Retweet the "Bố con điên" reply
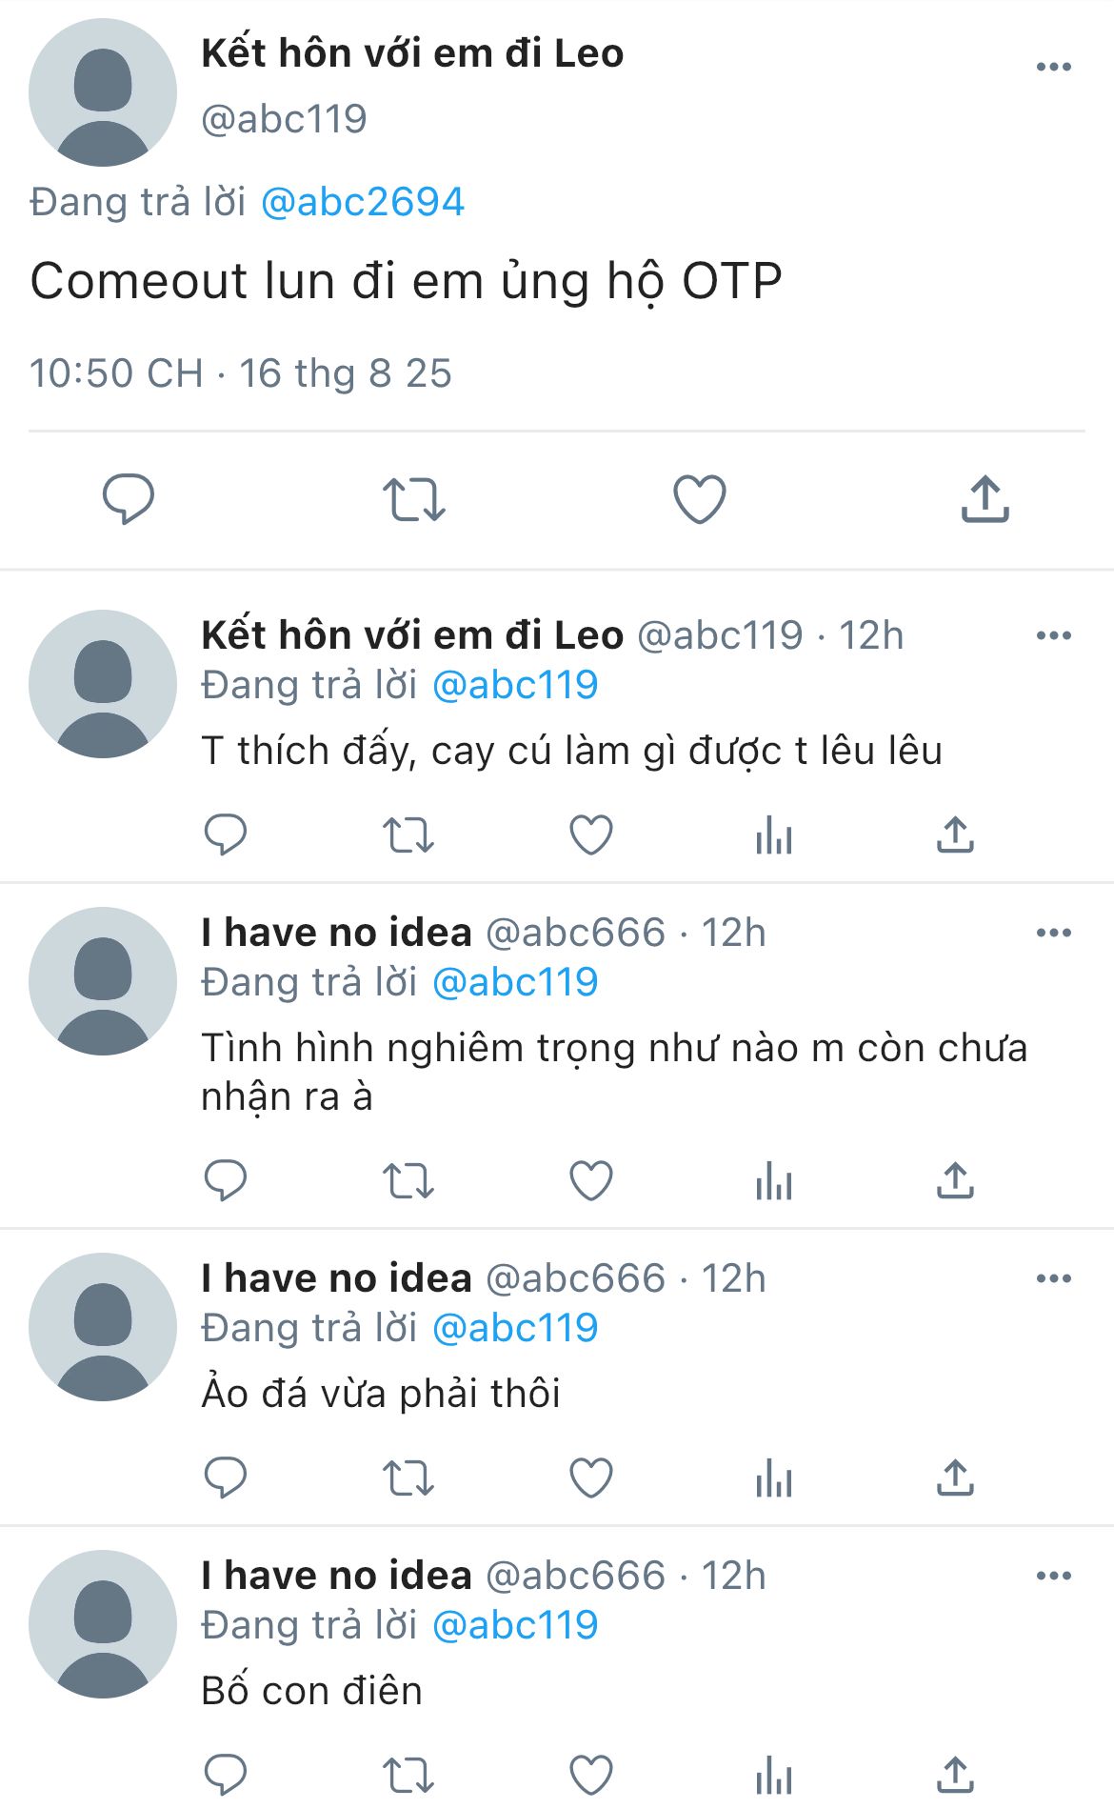The width and height of the screenshot is (1114, 1809). click(408, 1776)
